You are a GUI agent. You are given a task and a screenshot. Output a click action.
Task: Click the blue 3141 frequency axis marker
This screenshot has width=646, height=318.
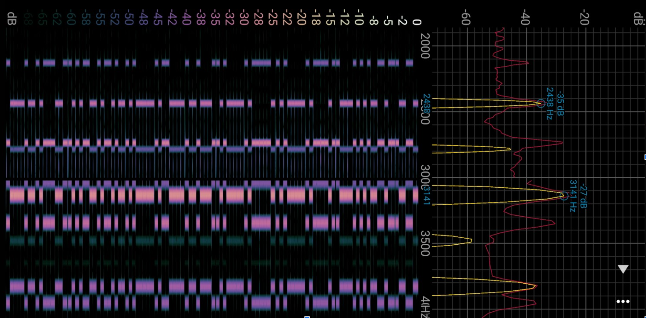pos(426,196)
